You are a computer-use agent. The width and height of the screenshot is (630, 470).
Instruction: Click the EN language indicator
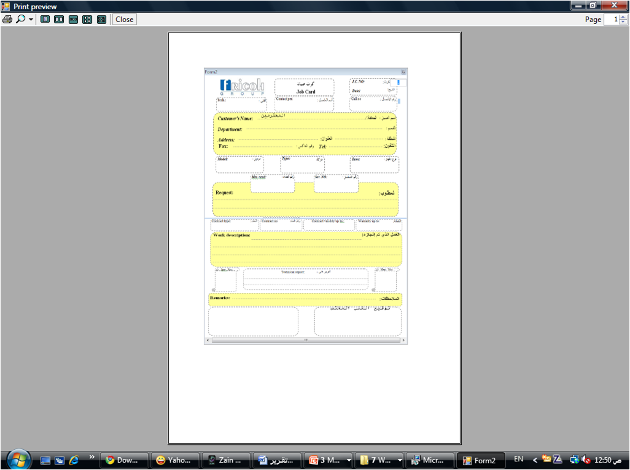pos(519,459)
